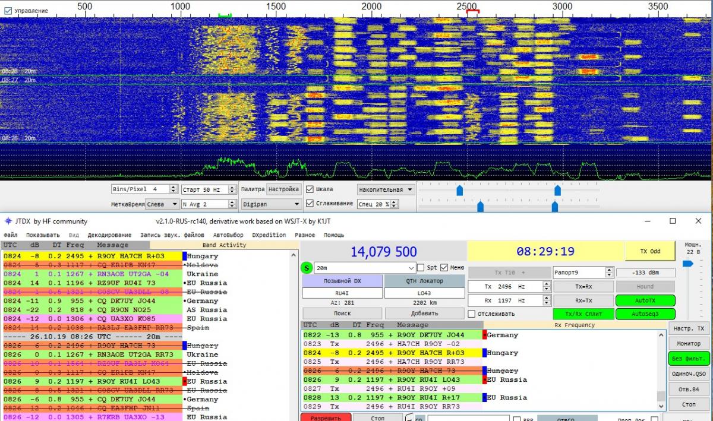This screenshot has width=713, height=421.
Task: Open the DXpedition menu
Action: (269, 235)
